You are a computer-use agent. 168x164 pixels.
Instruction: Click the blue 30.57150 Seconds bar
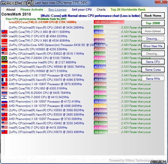point(99,32)
